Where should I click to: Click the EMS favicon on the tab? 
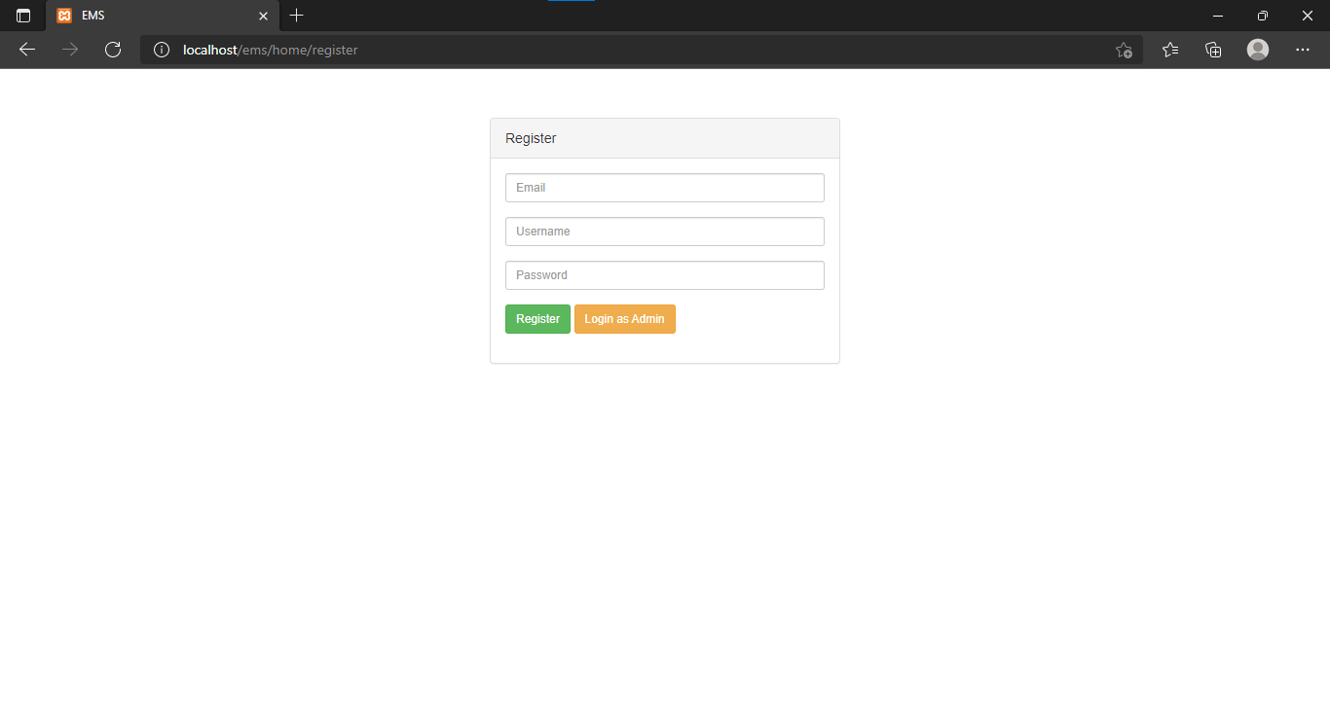click(65, 16)
